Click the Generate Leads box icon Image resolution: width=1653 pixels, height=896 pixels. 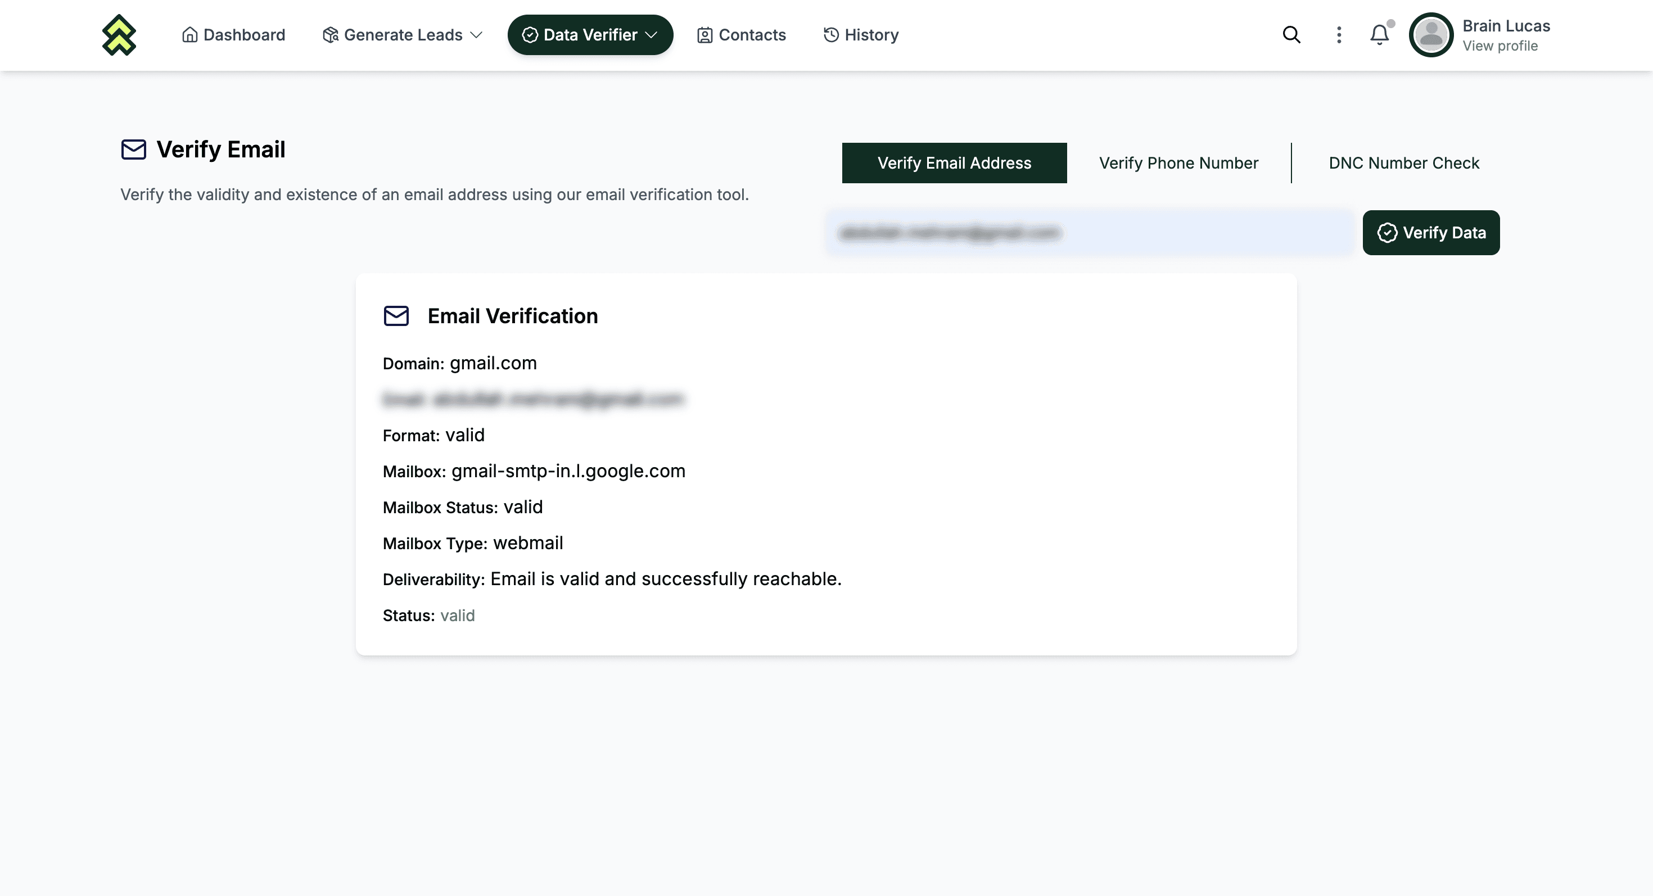click(x=331, y=35)
